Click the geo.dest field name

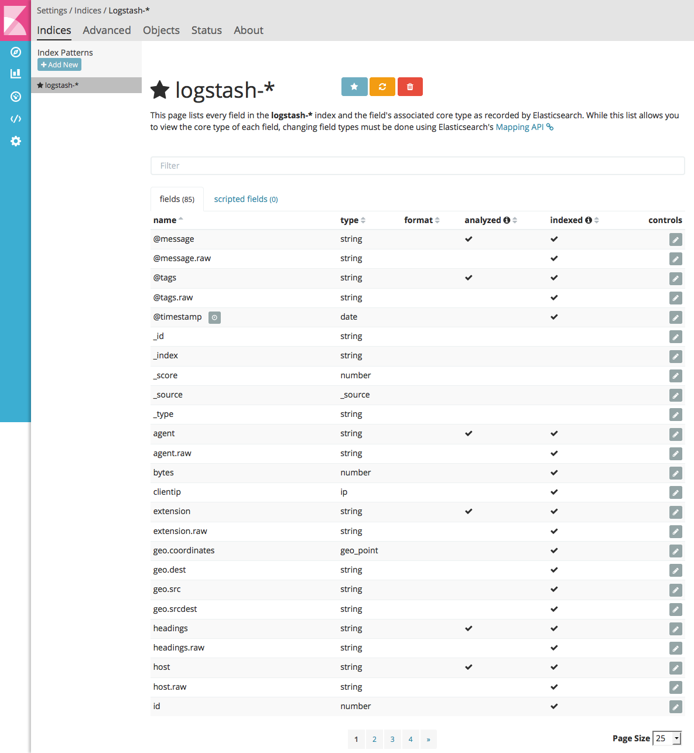(169, 570)
